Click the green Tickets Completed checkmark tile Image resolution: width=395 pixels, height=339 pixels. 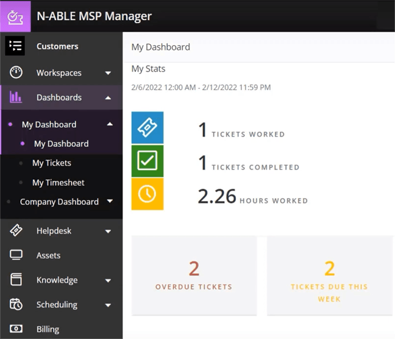click(148, 161)
